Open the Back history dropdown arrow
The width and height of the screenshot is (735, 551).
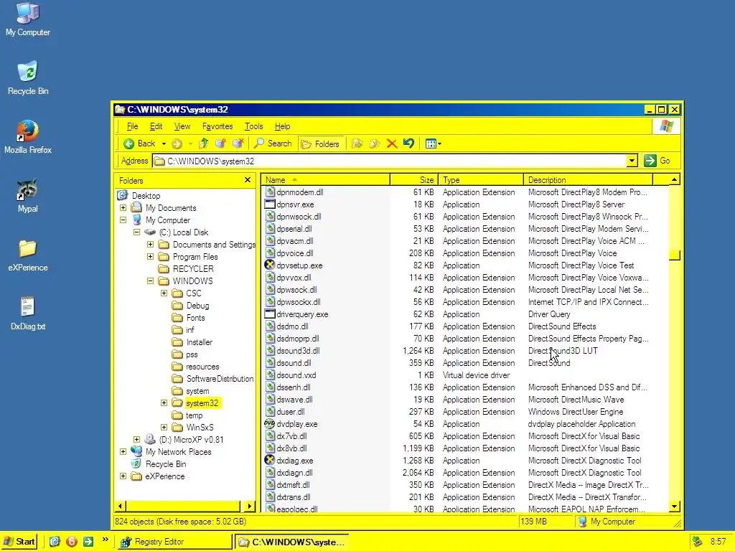164,143
